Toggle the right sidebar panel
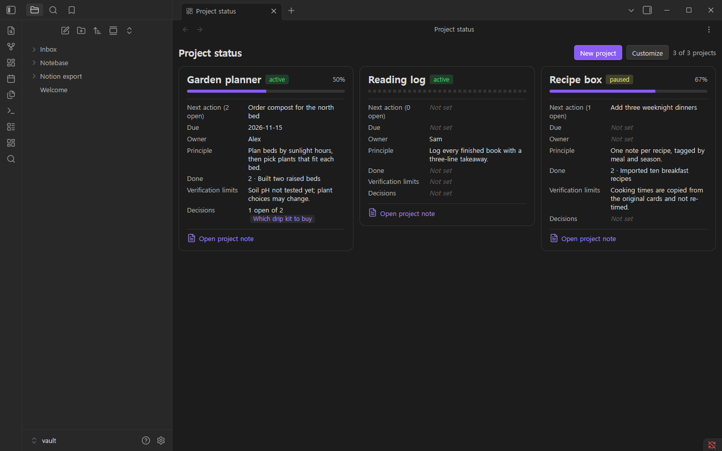722x451 pixels. point(647,10)
